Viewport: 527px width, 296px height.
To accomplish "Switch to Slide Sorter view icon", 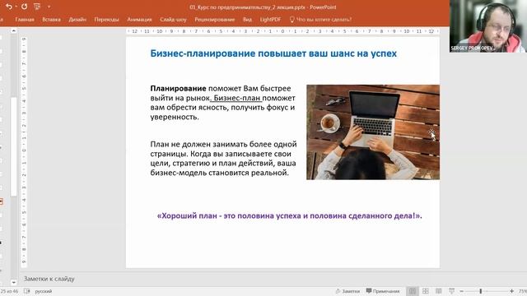I will tap(426, 291).
